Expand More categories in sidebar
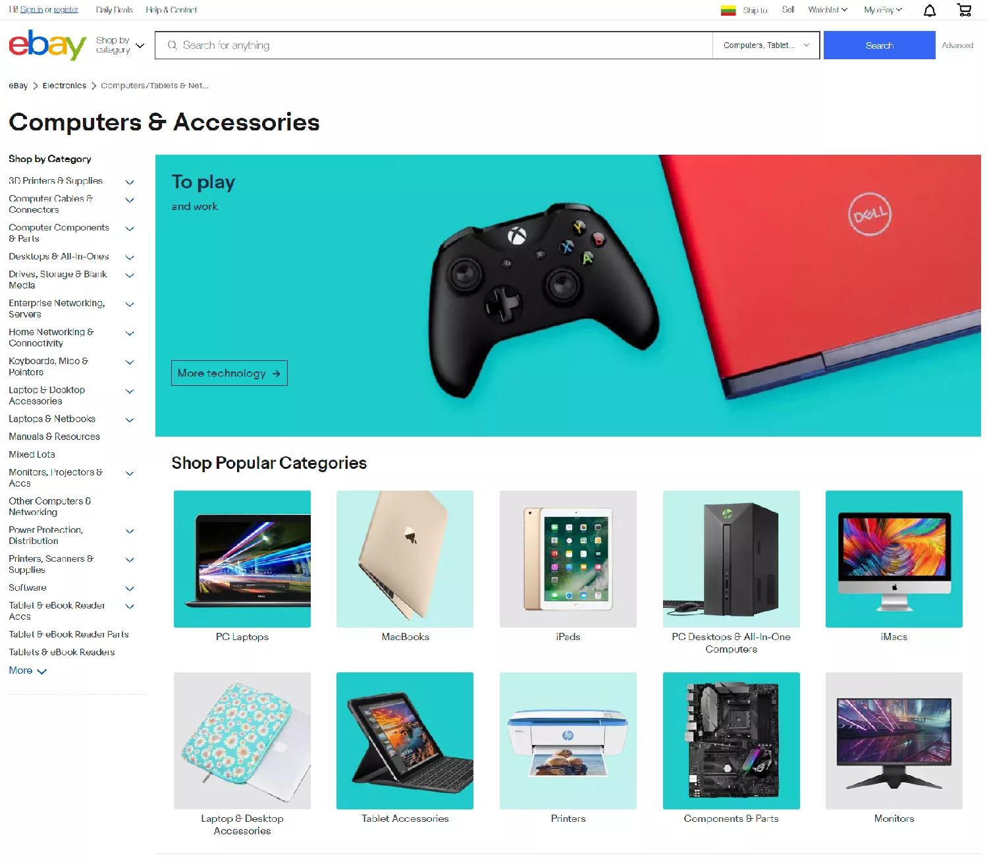The image size is (987, 866). click(x=28, y=670)
